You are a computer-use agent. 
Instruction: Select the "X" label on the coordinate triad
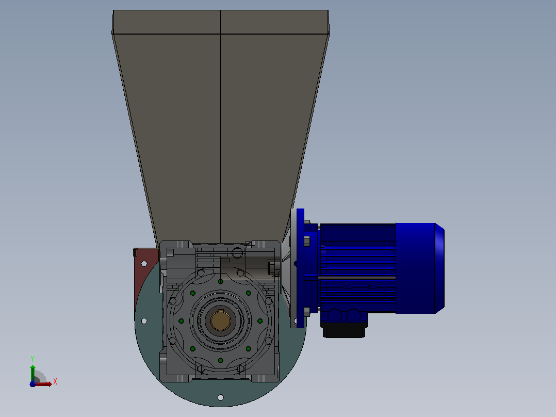[55, 382]
